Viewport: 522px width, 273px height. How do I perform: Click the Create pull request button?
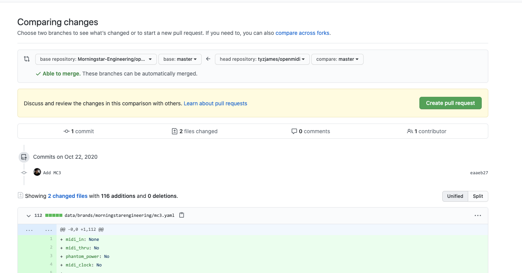coord(450,103)
